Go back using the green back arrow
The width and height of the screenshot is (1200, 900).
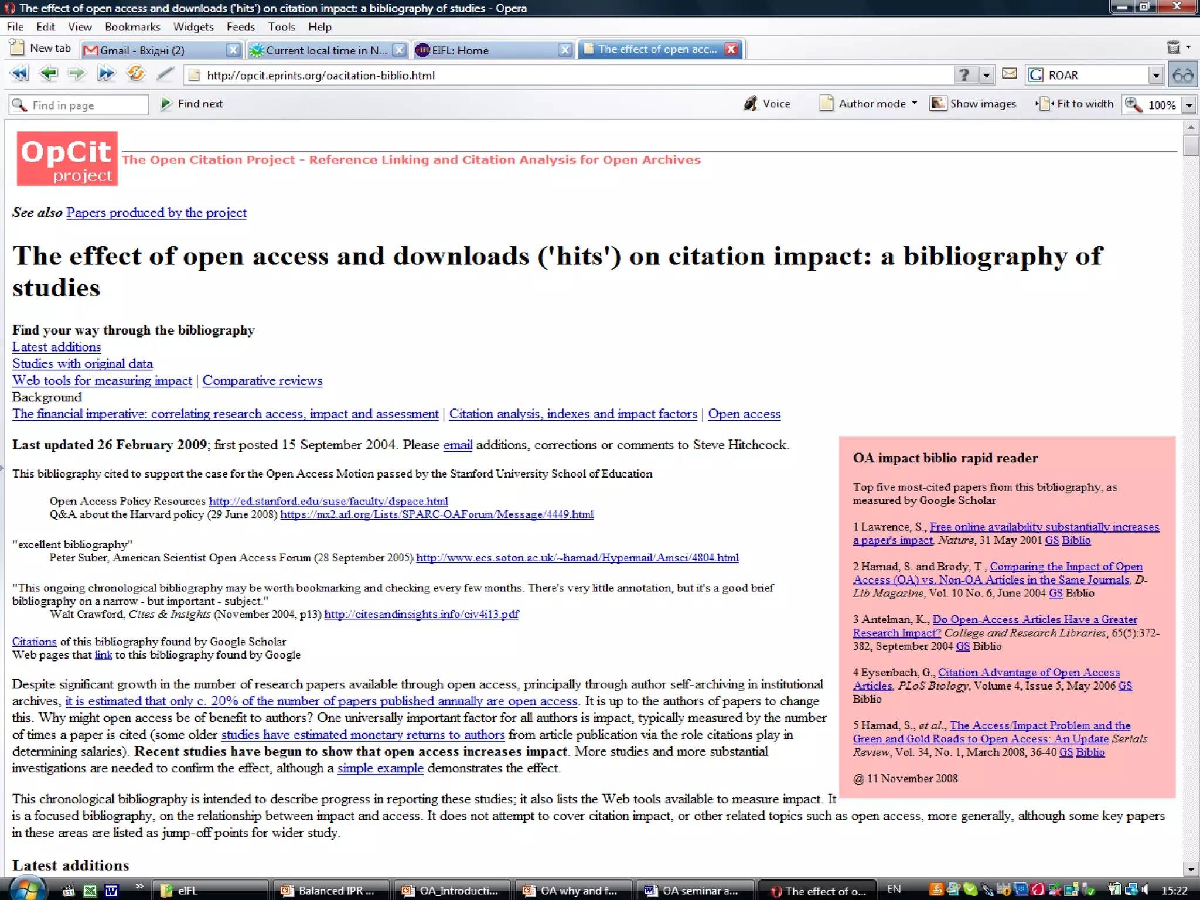48,74
